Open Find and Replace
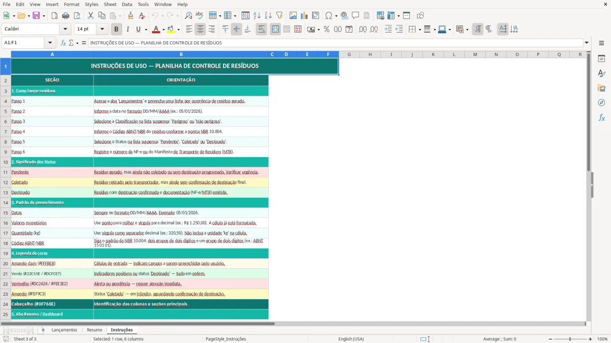 (188, 16)
